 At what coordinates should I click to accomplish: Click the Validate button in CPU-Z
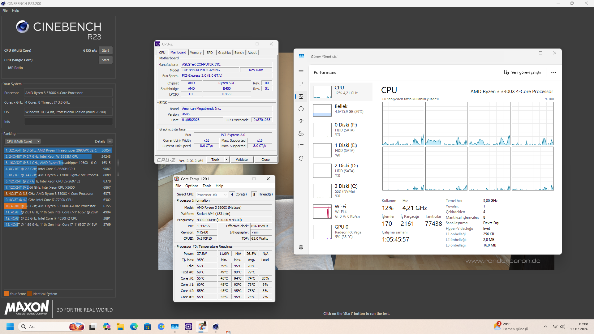tap(242, 160)
